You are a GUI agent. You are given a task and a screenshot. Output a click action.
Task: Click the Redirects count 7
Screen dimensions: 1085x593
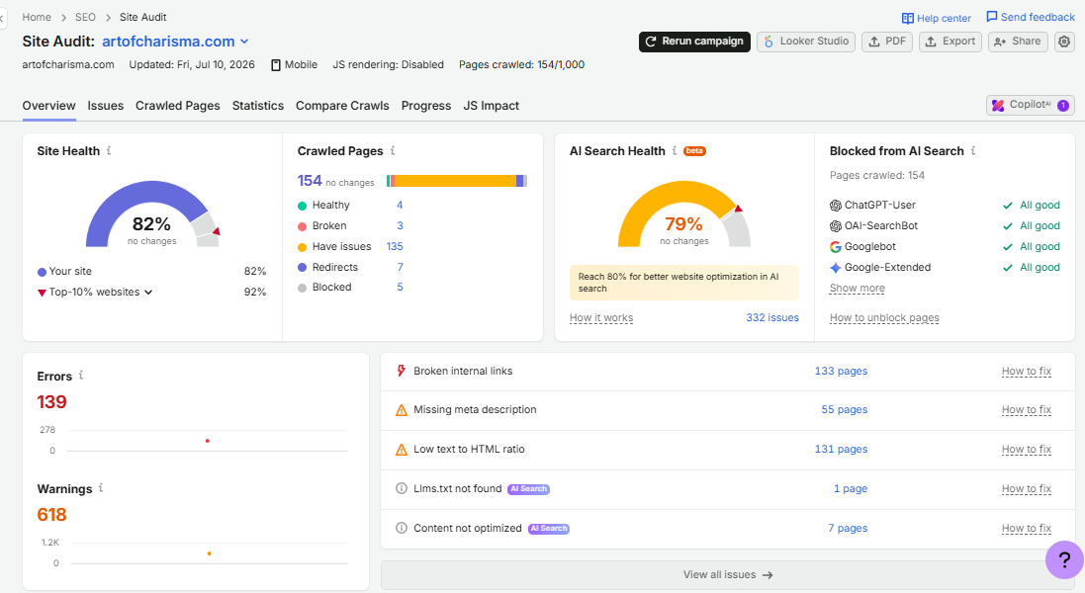point(400,268)
